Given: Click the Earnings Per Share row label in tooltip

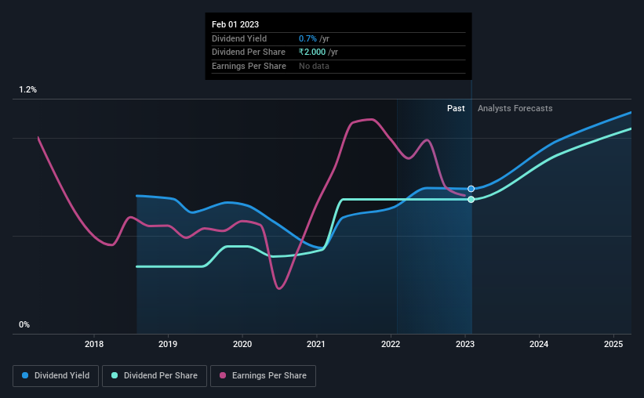Looking at the screenshot, I should pos(249,66).
